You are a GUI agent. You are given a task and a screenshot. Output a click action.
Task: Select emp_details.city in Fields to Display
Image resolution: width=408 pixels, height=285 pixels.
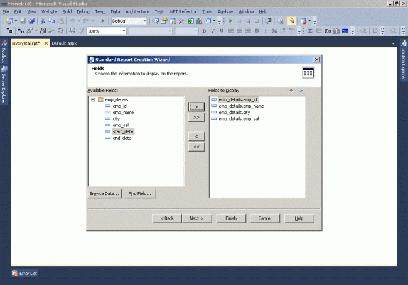[234, 113]
